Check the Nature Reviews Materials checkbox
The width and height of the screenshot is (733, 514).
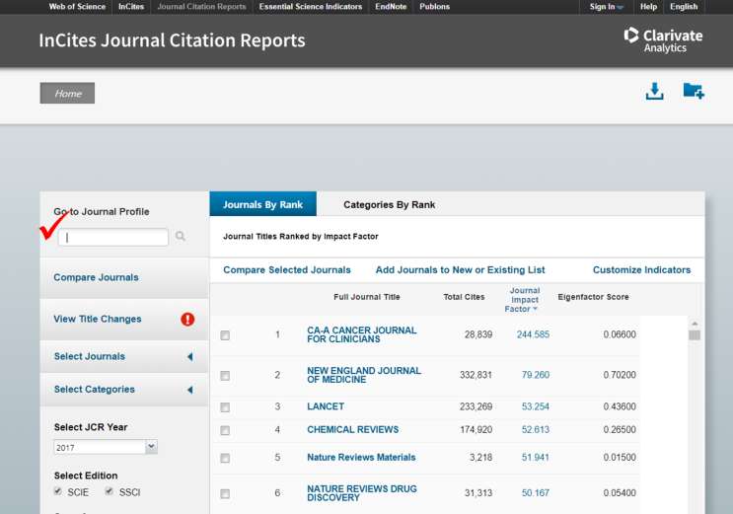coord(225,458)
